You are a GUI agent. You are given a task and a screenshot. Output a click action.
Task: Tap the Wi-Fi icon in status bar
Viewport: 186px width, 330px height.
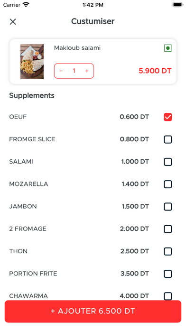pos(26,5)
